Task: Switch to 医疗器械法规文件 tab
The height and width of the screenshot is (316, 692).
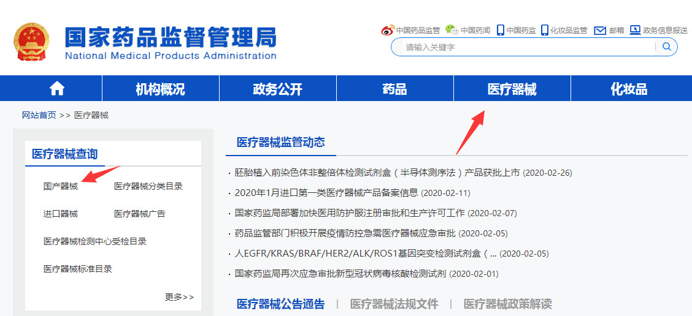Action: pos(394,304)
